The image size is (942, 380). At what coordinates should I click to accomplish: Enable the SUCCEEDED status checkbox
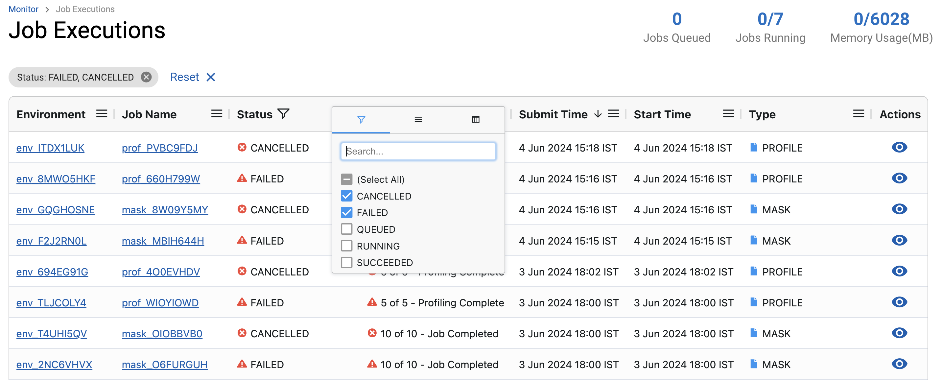[x=346, y=263]
